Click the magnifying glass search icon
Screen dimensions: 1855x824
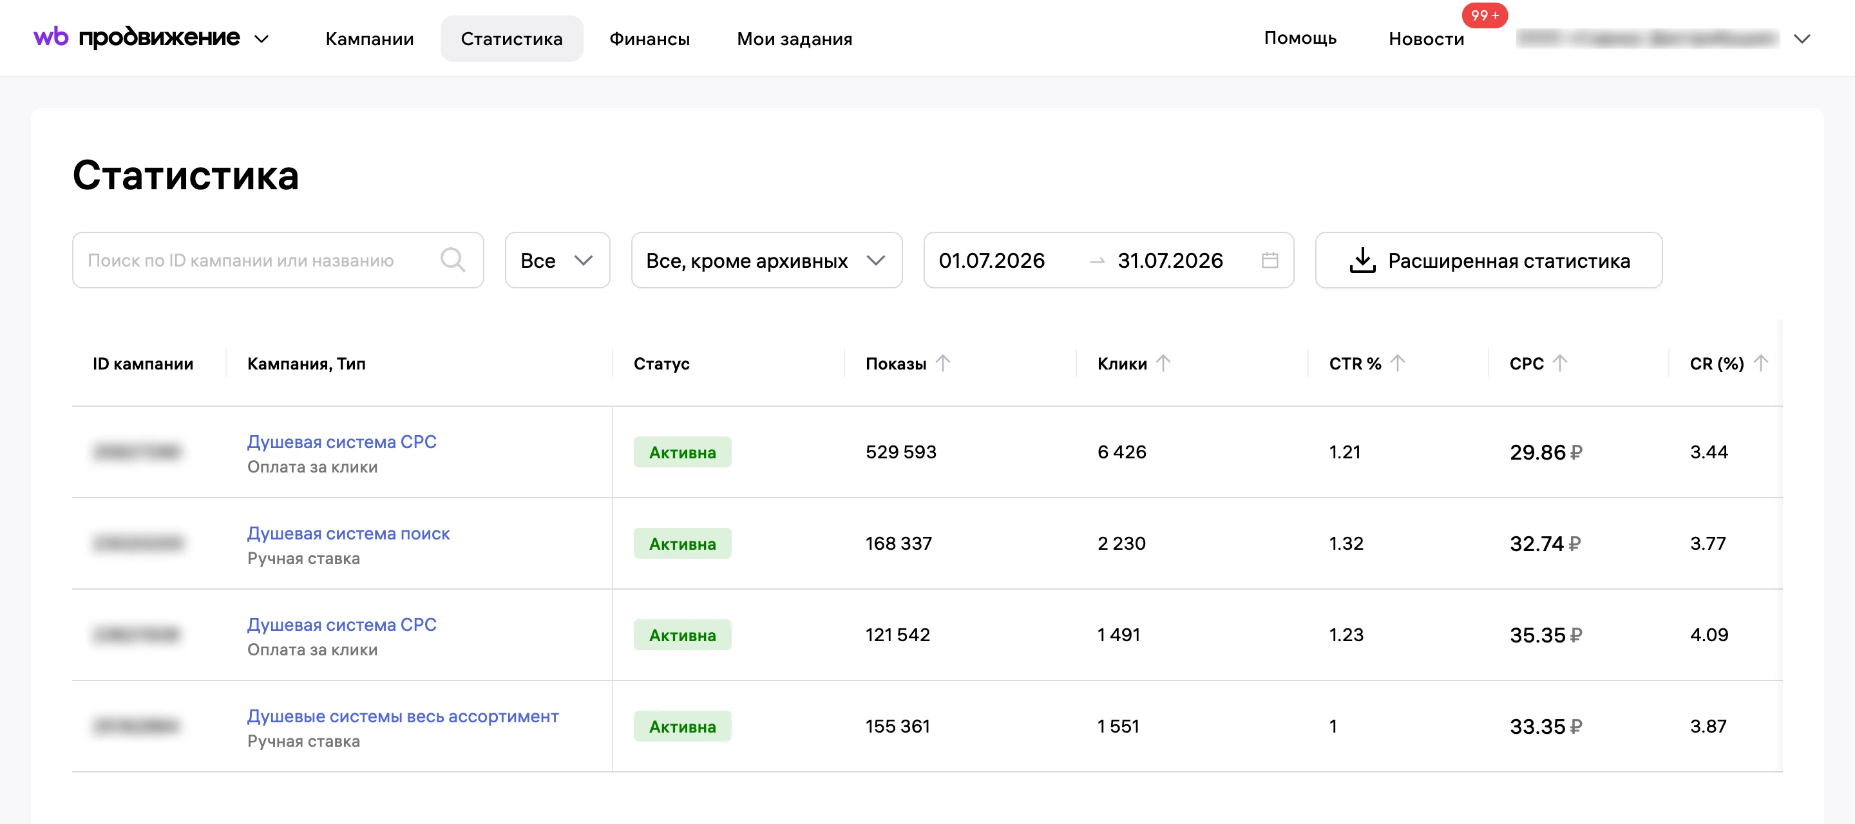click(453, 260)
